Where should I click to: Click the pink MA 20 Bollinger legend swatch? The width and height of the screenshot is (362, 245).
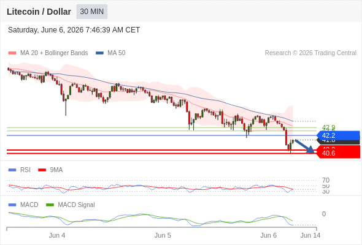[x=12, y=53]
